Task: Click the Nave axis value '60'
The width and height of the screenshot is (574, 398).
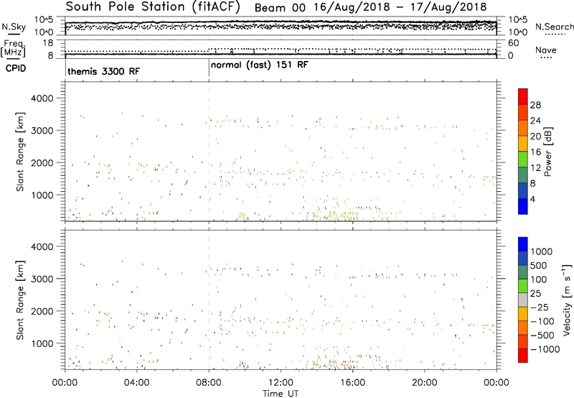Action: click(513, 43)
